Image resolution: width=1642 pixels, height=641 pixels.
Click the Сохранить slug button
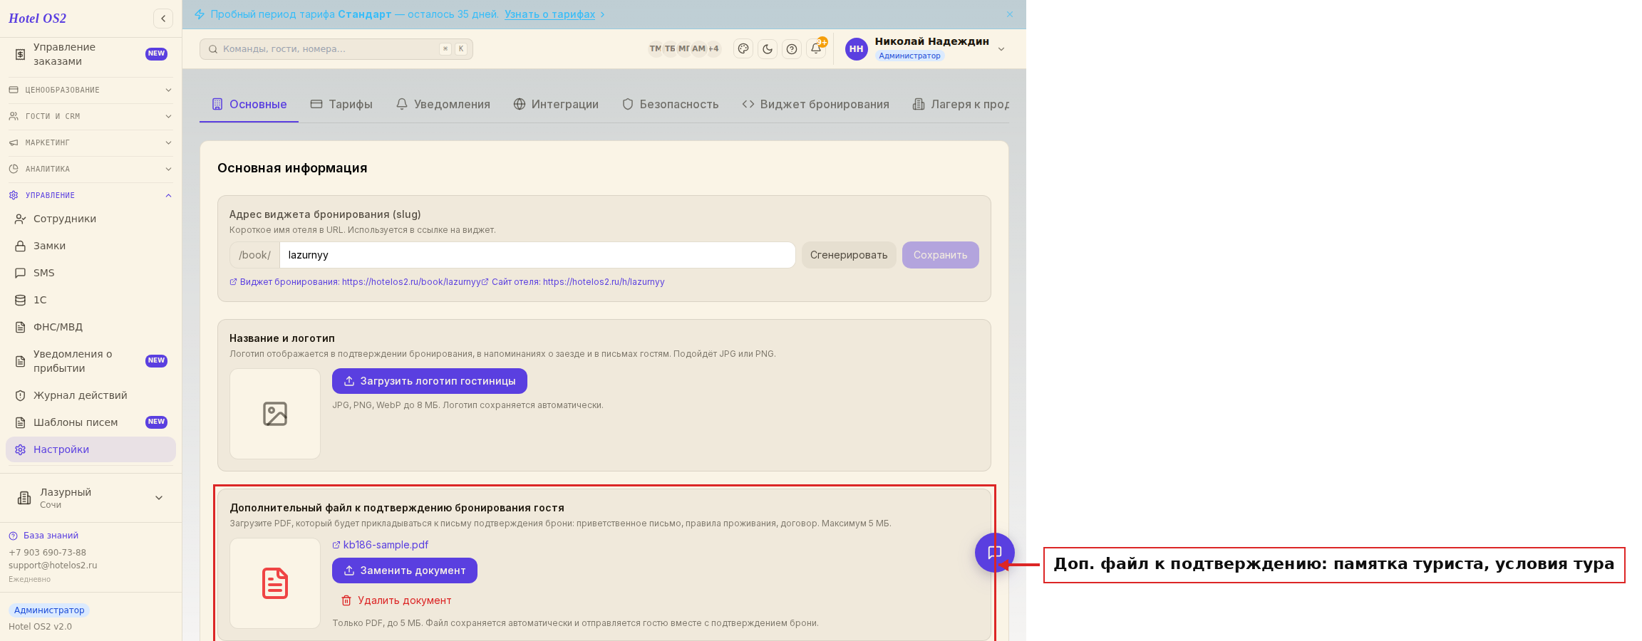click(941, 255)
